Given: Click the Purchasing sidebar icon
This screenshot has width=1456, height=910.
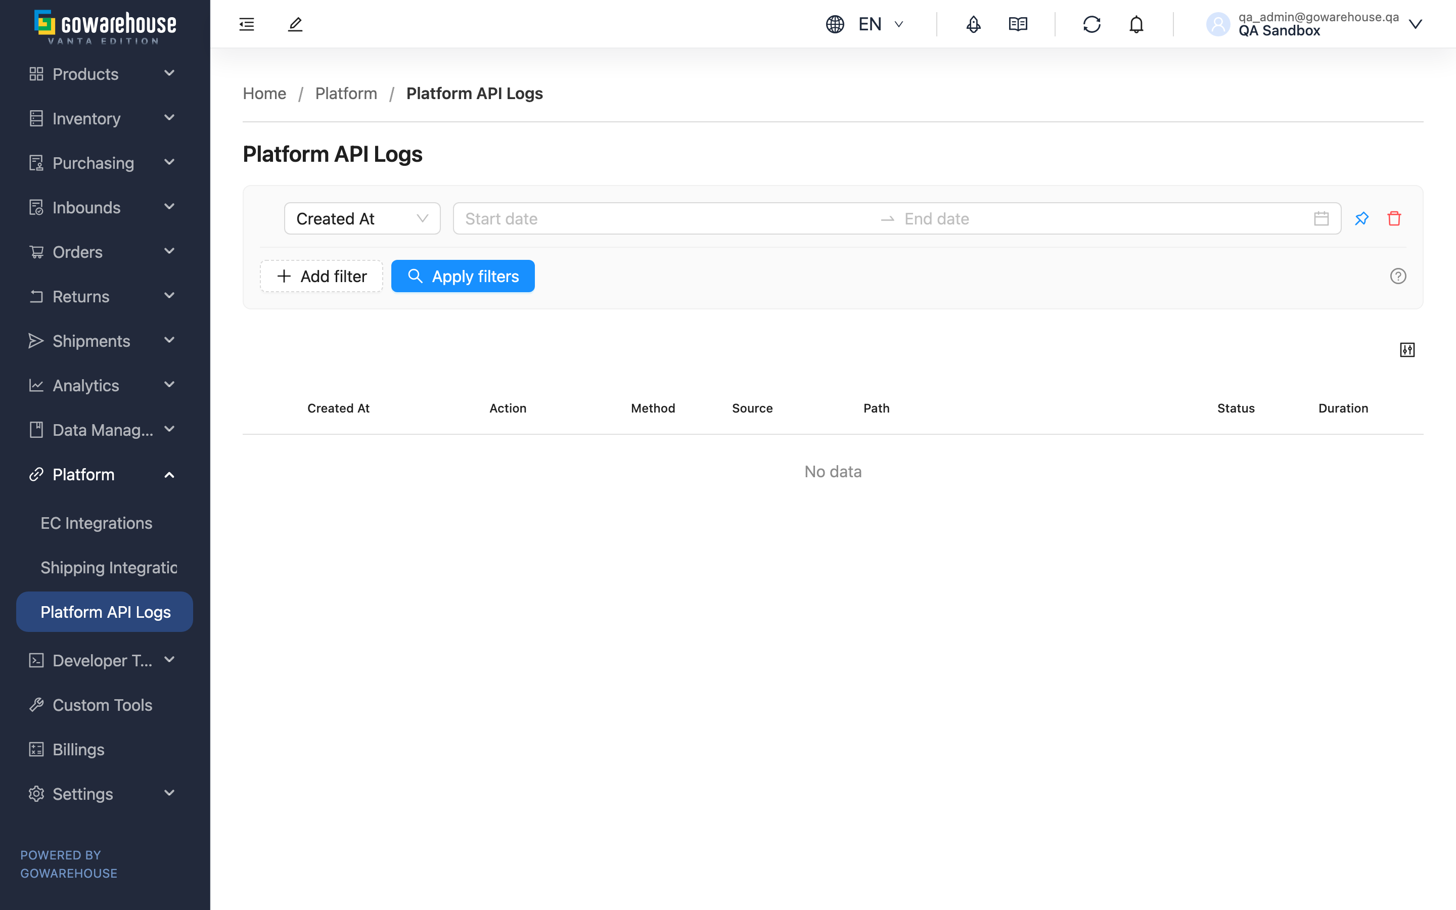Looking at the screenshot, I should [x=37, y=163].
